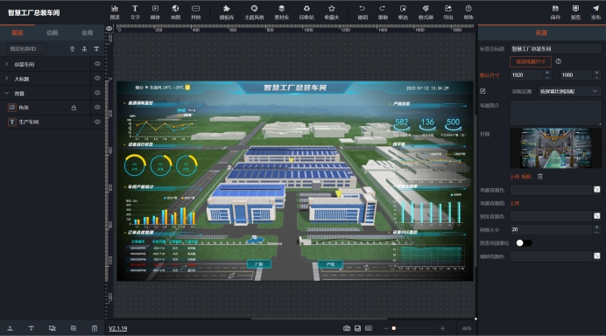Image resolution: width=606 pixels, height=336 pixels.
Task: Click the 上传 link below the cover
Action: coord(514,177)
